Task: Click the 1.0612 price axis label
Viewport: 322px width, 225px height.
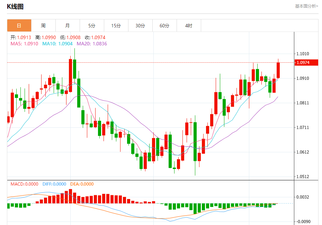Action: coord(303,152)
